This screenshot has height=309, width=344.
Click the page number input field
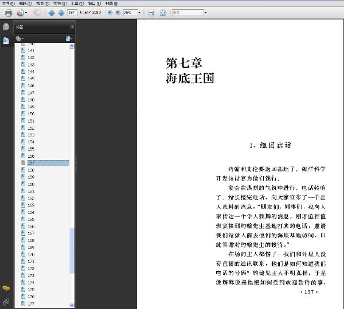[x=72, y=13]
